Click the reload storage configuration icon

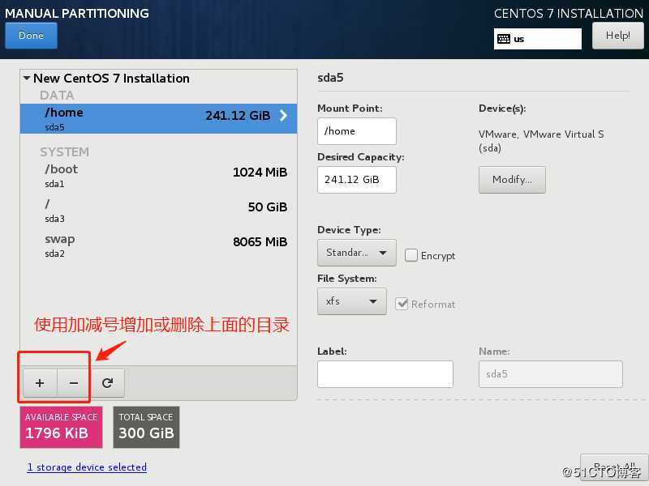[x=107, y=383]
